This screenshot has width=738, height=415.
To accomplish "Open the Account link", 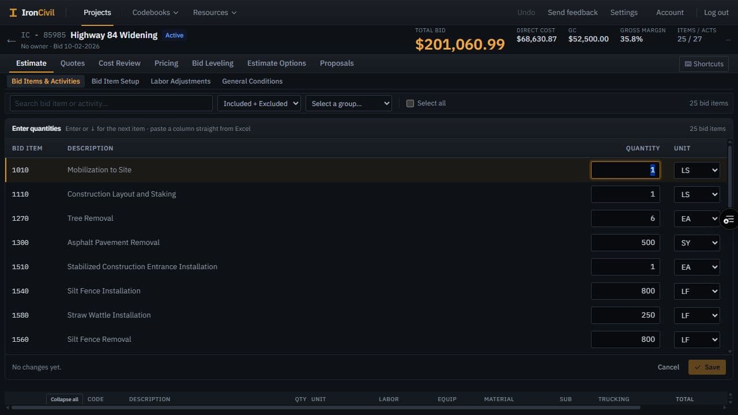I will 670,13.
